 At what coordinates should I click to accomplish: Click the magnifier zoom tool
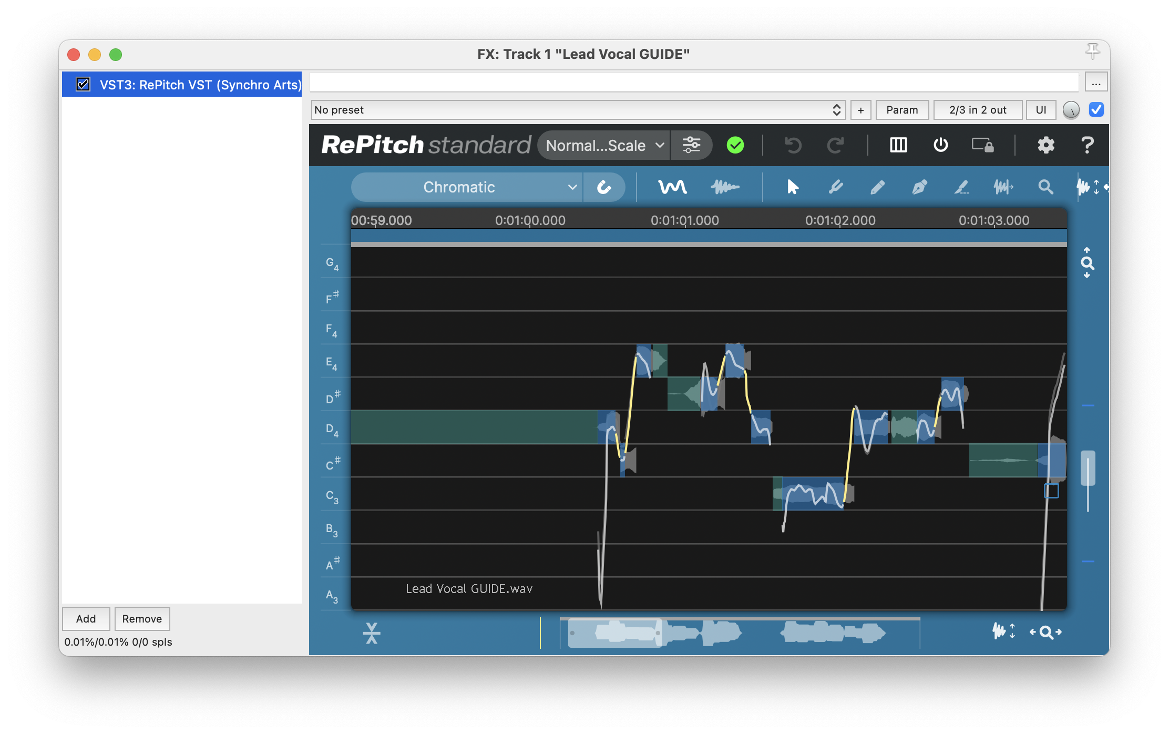[1045, 187]
